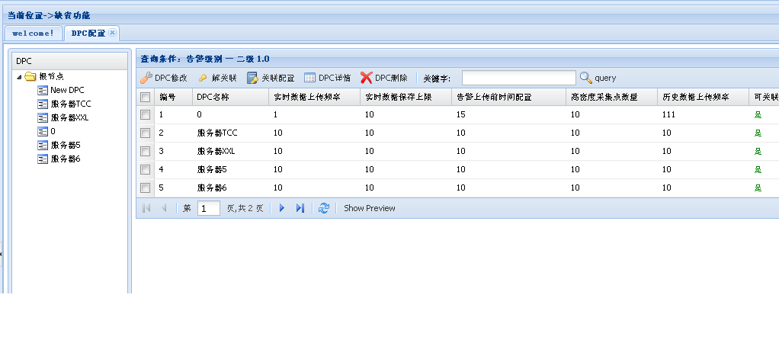This screenshot has height=343, width=779.
Task: Focus the 关键字 keyword input field
Action: 518,78
